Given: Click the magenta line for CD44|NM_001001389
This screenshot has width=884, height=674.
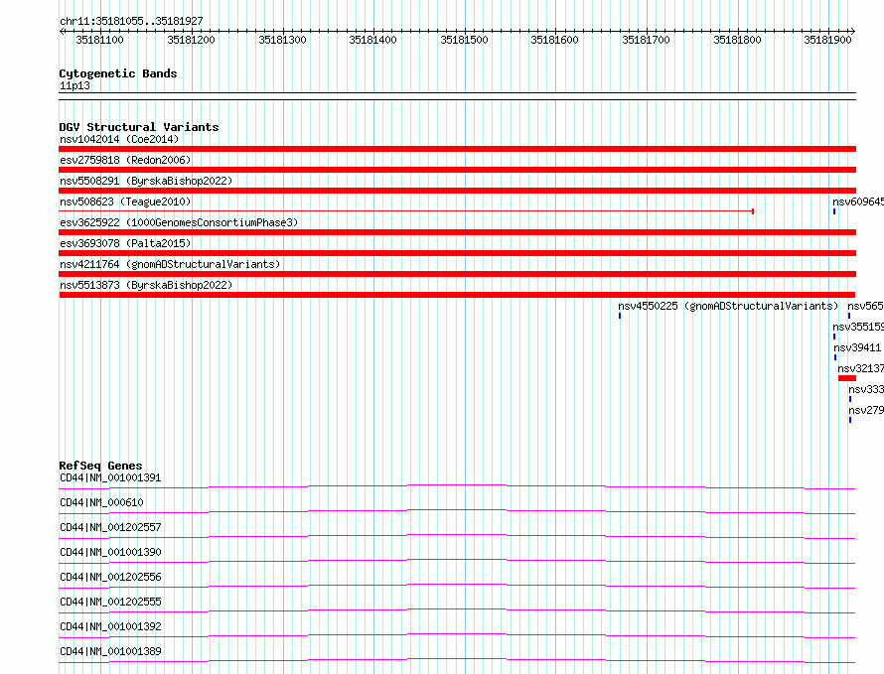Looking at the screenshot, I should coord(457,660).
